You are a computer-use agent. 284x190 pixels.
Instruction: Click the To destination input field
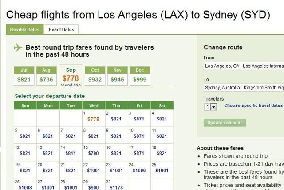(x=244, y=88)
